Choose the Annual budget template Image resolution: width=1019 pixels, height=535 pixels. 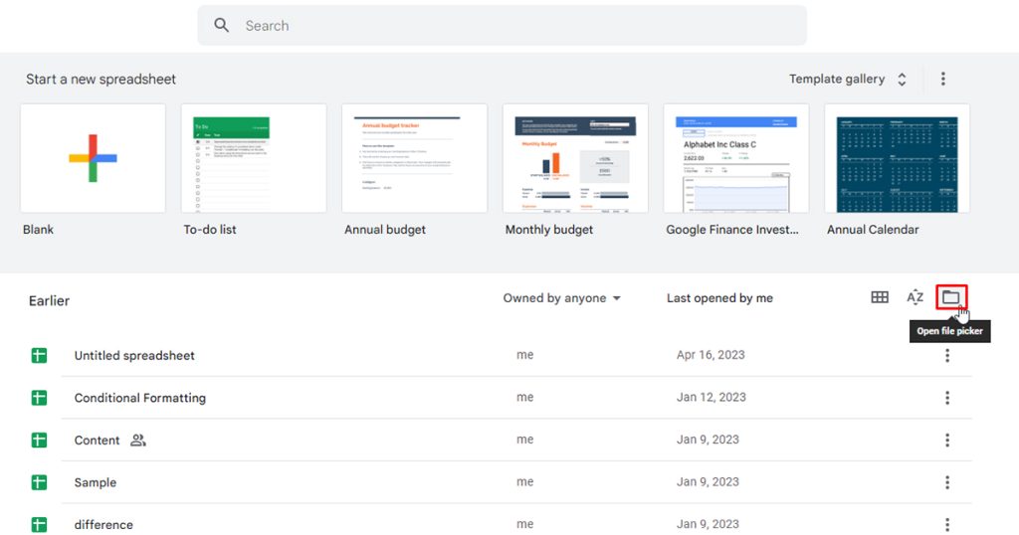point(414,158)
